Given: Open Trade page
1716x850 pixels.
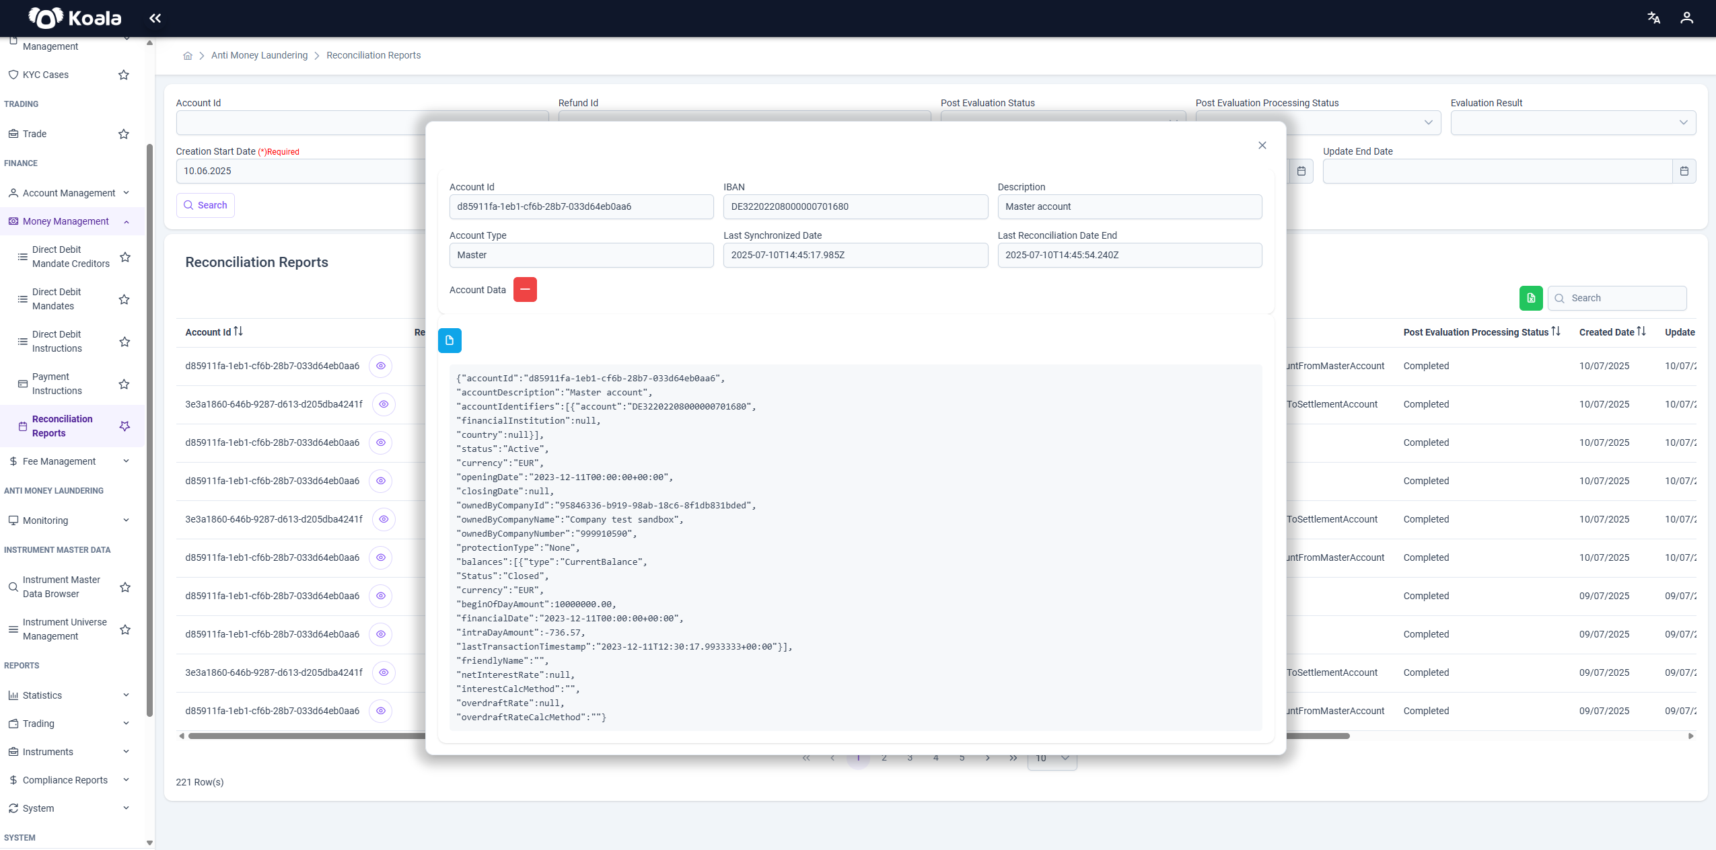Looking at the screenshot, I should (34, 134).
